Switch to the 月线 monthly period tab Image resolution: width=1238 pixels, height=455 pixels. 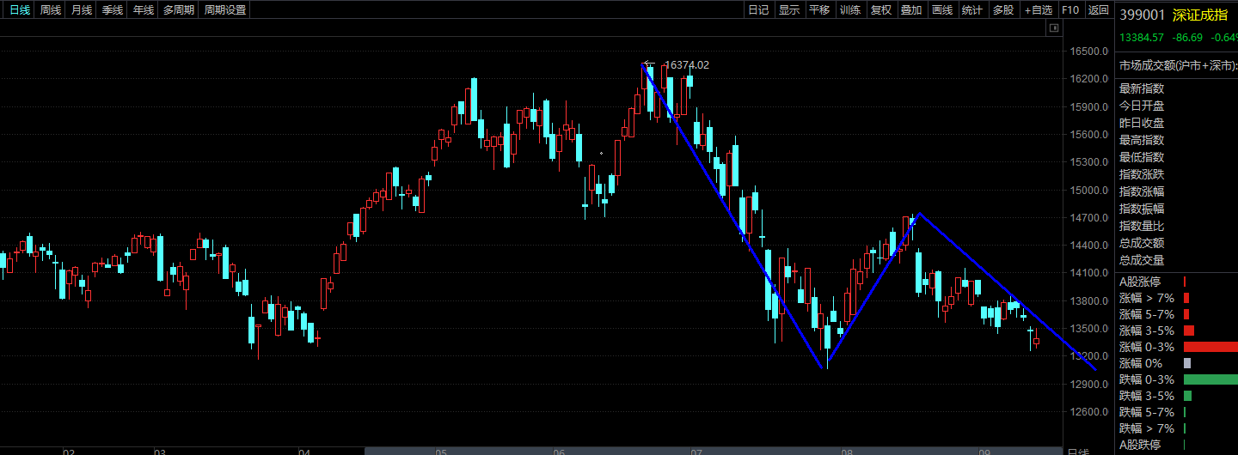coord(82,10)
